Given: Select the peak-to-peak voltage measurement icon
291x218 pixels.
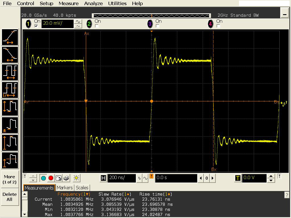Looking at the screenshot, I should (x=10, y=108).
